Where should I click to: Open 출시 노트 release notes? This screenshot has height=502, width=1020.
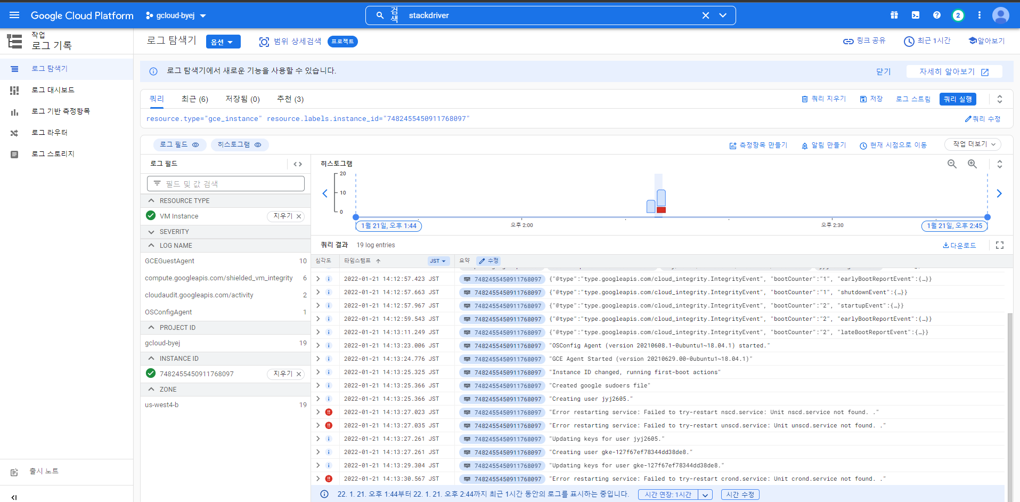point(44,472)
